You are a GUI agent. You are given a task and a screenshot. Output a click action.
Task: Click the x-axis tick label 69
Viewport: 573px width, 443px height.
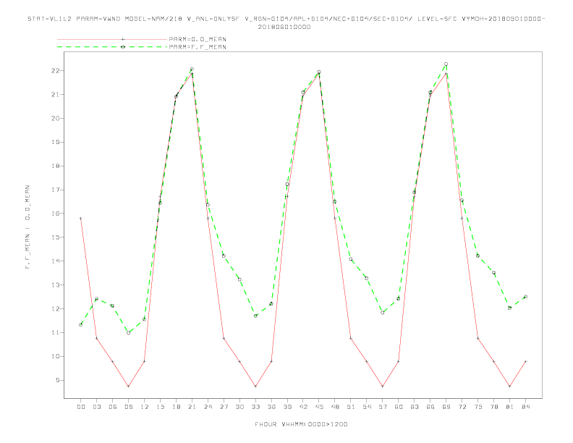click(x=446, y=407)
